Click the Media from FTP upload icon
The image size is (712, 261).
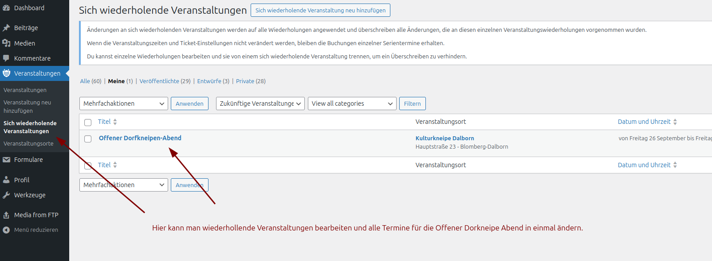coord(6,215)
